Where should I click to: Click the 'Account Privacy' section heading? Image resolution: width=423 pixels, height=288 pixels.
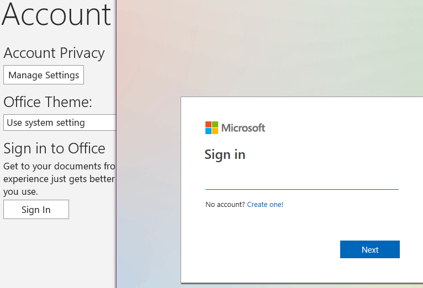[54, 53]
